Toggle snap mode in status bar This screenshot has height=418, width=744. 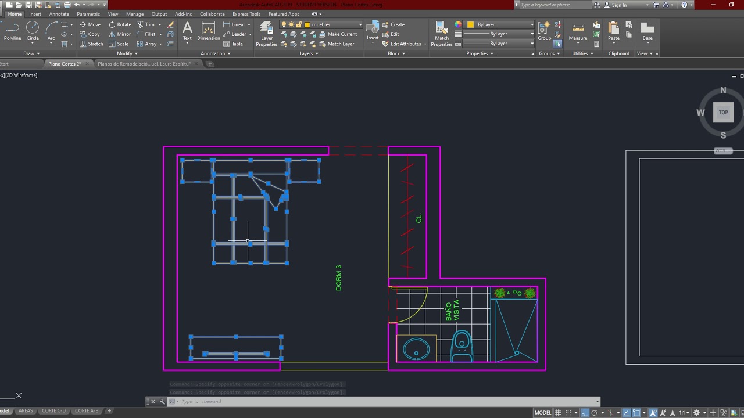[x=568, y=413]
